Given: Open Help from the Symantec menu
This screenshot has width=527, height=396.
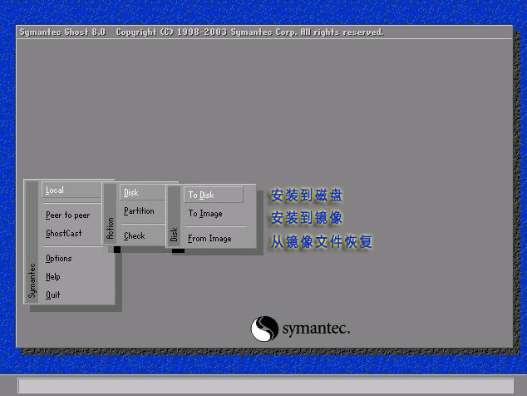Looking at the screenshot, I should click(x=53, y=276).
